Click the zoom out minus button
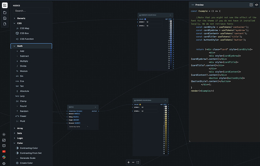 (x=133, y=162)
